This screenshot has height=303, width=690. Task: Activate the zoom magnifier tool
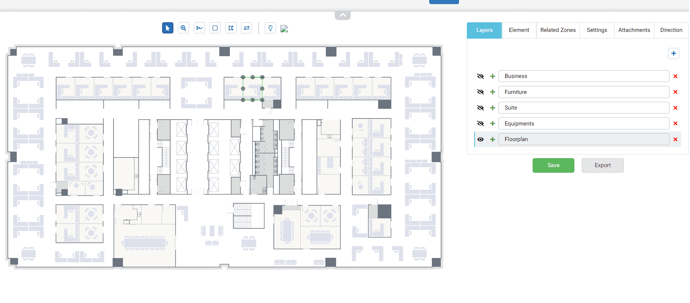[x=183, y=28]
